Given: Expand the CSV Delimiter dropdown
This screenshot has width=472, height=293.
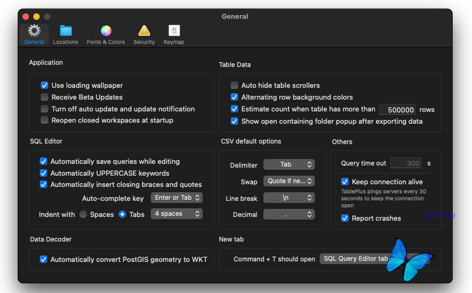Looking at the screenshot, I should click(x=289, y=164).
